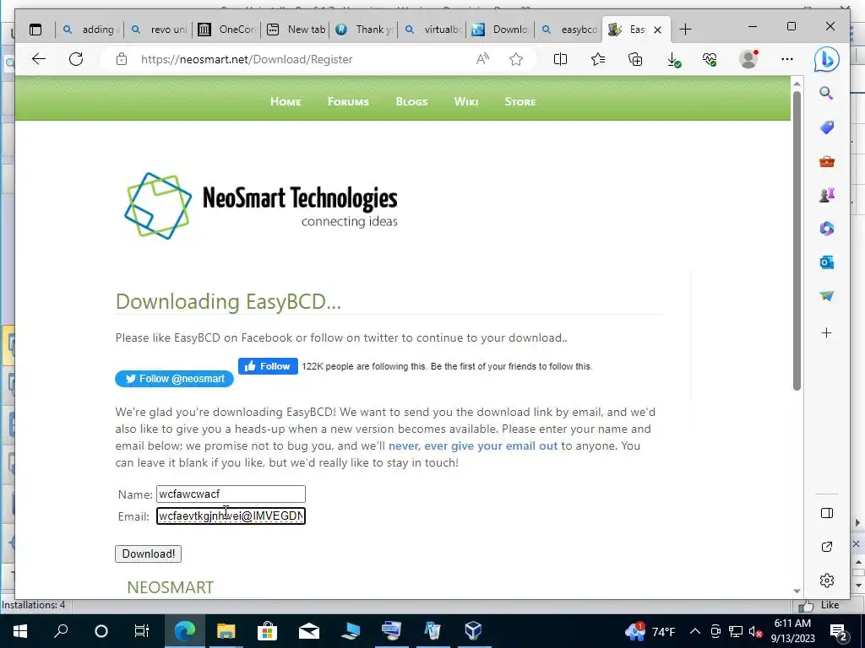Open the notification center icon

coord(839,631)
